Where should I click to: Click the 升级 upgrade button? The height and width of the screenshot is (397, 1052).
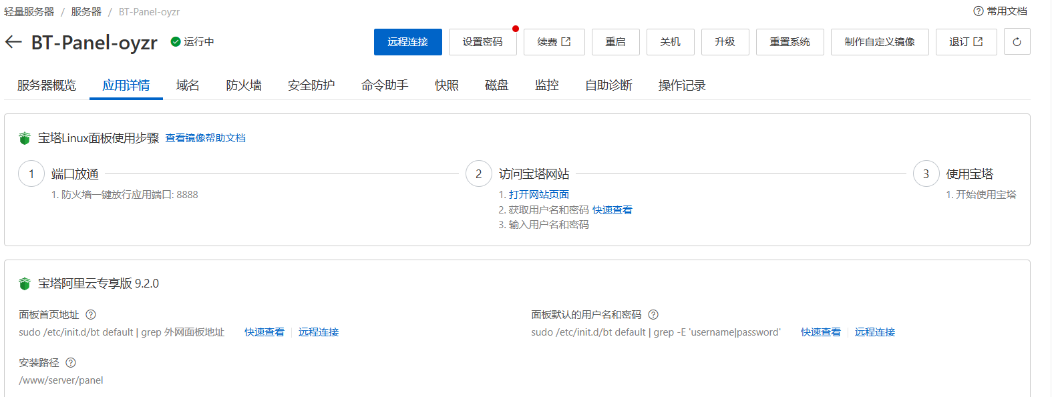pos(725,42)
